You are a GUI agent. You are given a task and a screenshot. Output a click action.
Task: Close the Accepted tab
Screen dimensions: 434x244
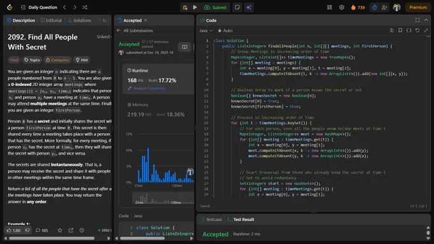(x=146, y=20)
